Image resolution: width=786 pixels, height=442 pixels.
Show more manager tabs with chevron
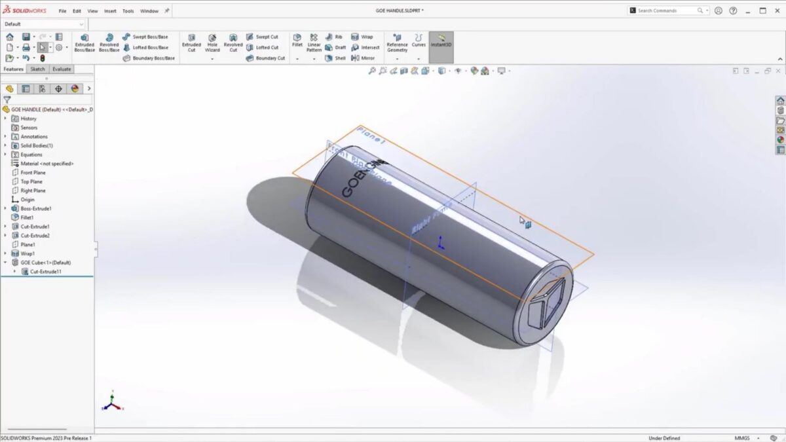89,88
